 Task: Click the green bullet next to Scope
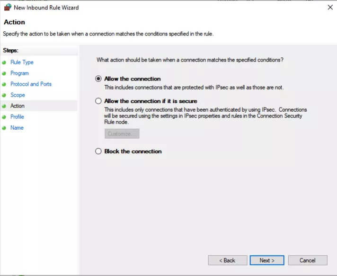[x=4, y=95]
